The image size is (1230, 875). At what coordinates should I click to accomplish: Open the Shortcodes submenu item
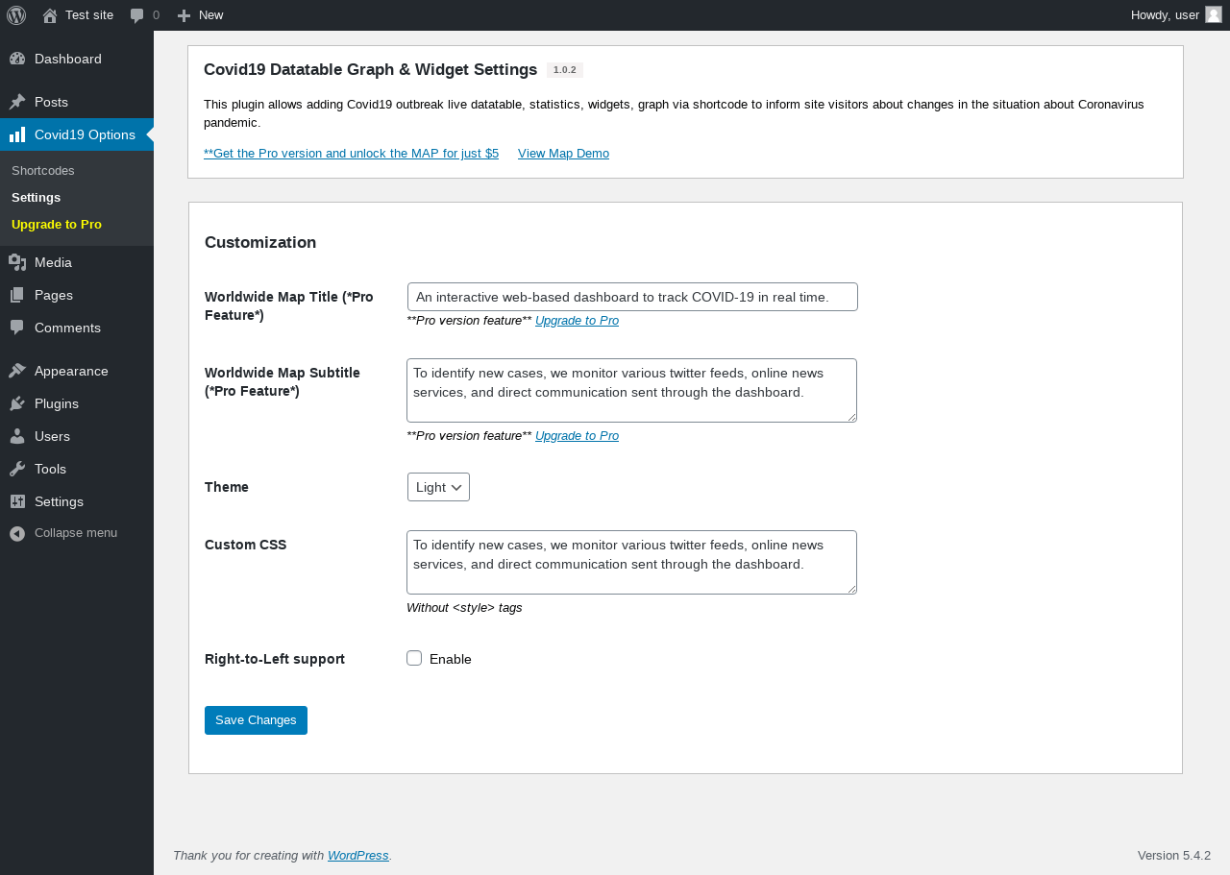[x=43, y=170]
